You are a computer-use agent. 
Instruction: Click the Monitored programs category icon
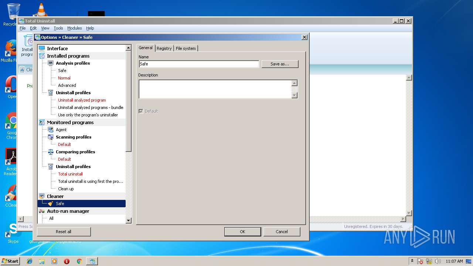coord(42,122)
